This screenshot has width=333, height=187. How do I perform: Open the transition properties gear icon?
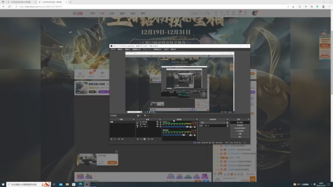227,123
